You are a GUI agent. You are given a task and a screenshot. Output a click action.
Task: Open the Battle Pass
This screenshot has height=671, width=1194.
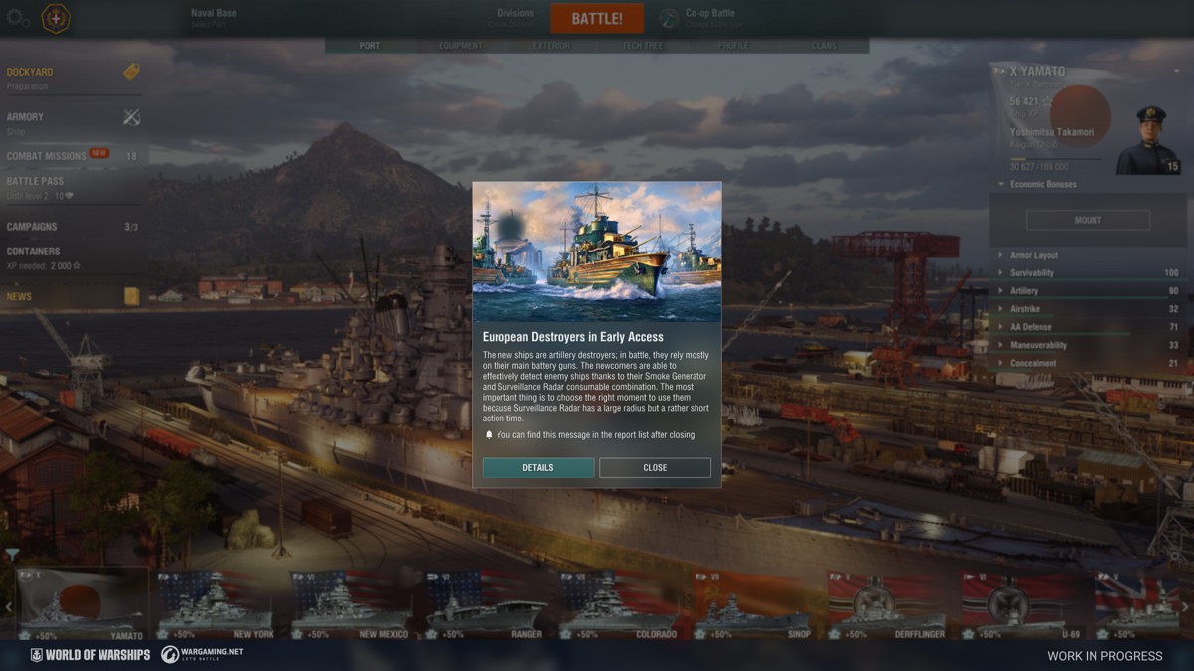click(x=73, y=188)
